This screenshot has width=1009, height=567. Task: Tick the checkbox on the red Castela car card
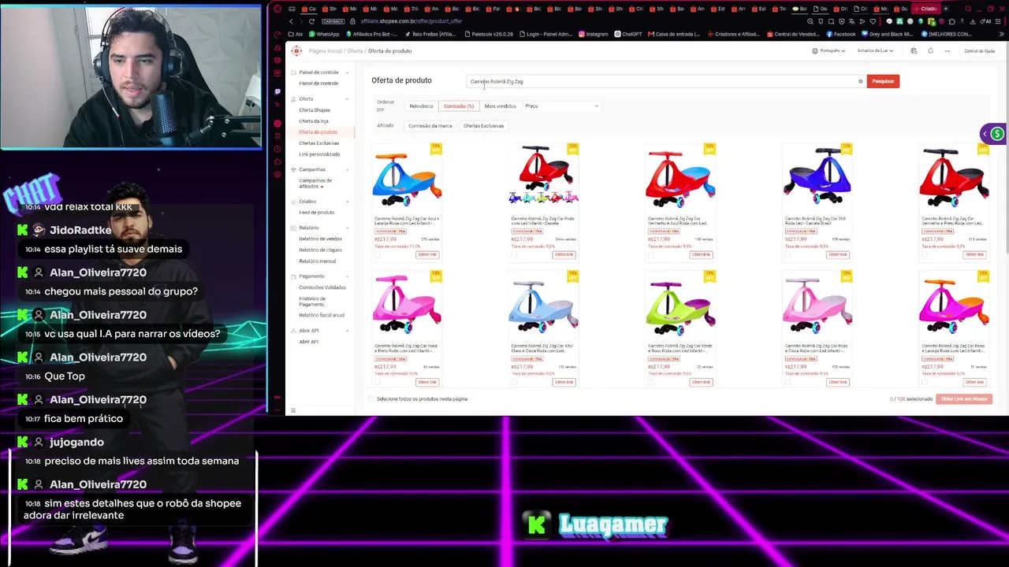(x=514, y=254)
